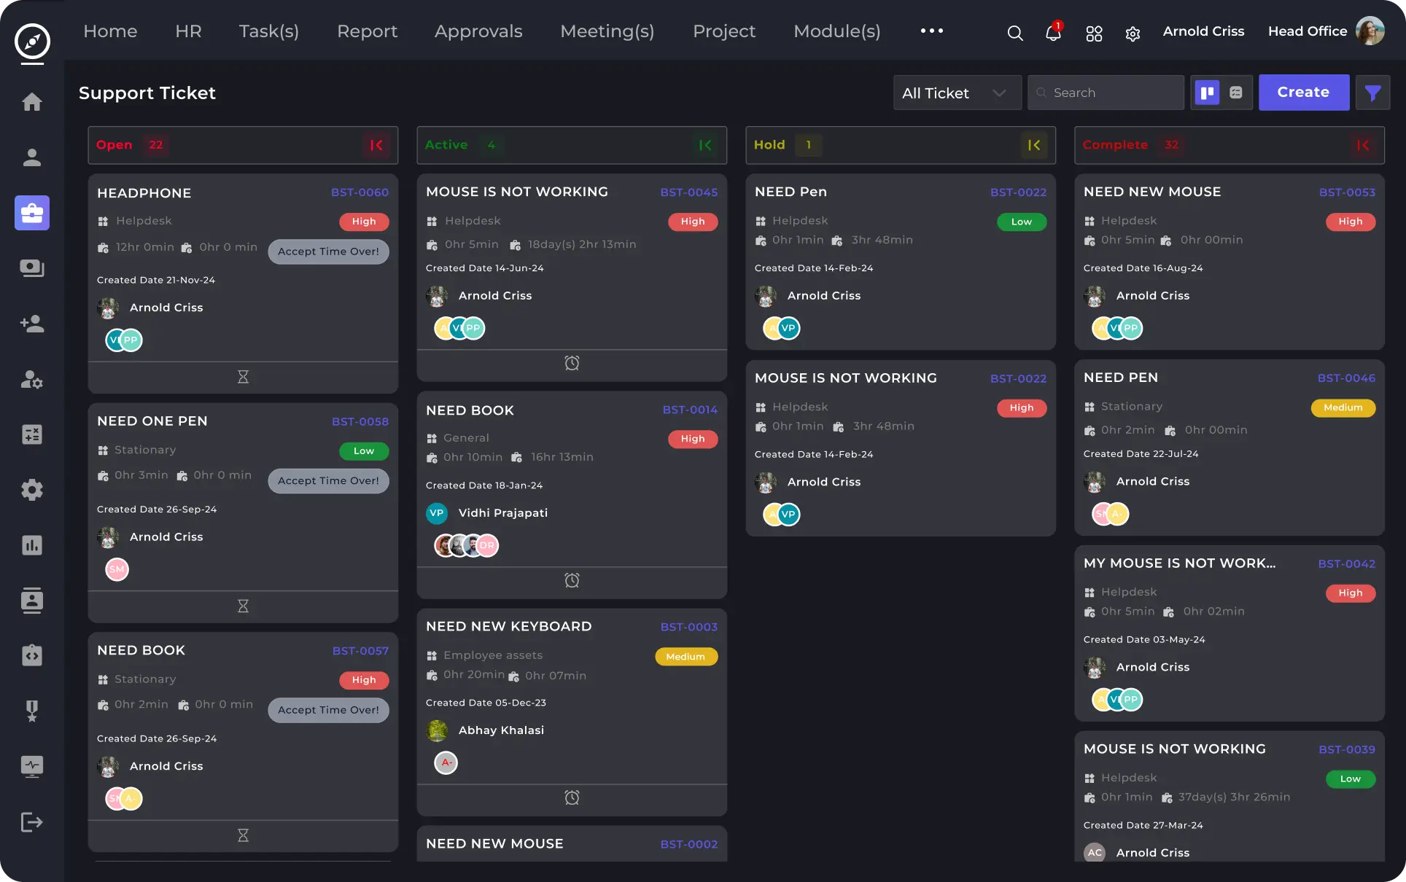The width and height of the screenshot is (1406, 882).
Task: Open ticket link BST-0060
Action: (x=360, y=192)
